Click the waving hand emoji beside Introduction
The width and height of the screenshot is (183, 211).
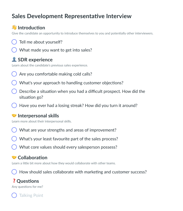(x=14, y=27)
